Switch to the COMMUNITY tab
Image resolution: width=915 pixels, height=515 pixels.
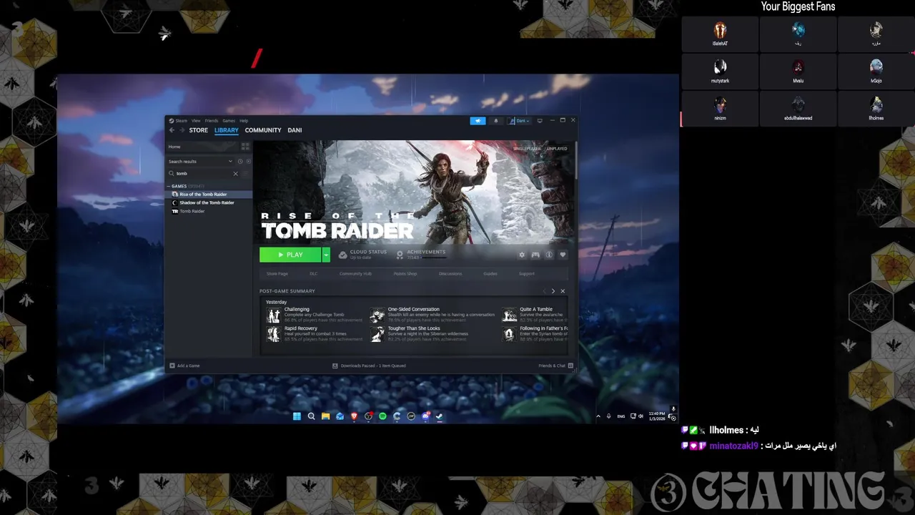[263, 130]
